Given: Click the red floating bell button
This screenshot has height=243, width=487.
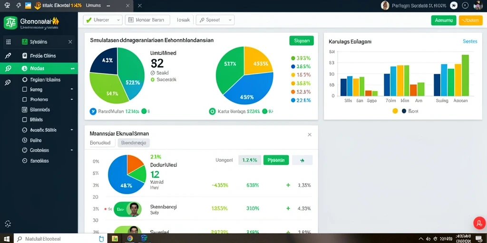Looking at the screenshot, I should pyautogui.click(x=479, y=223).
